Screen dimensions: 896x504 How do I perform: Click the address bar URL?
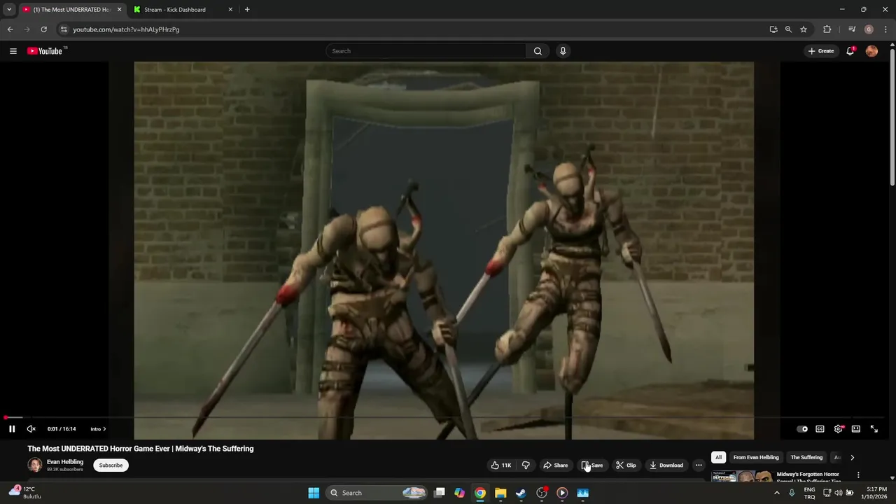126,29
